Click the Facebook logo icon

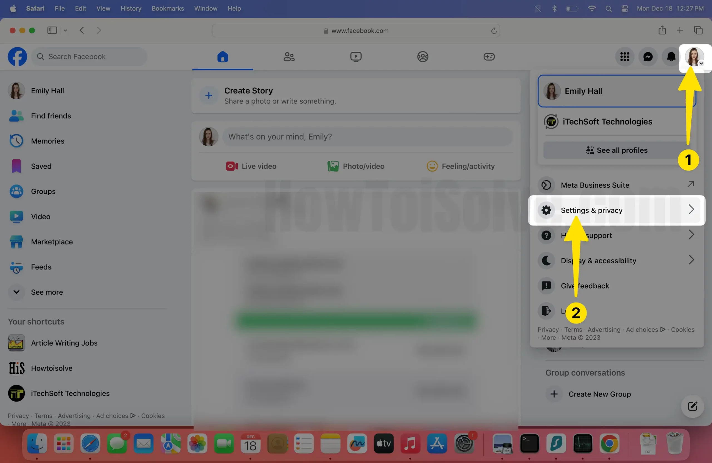17,56
